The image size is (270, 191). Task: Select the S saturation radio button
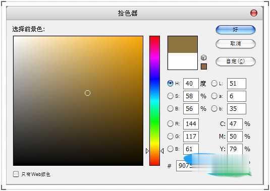(170, 96)
